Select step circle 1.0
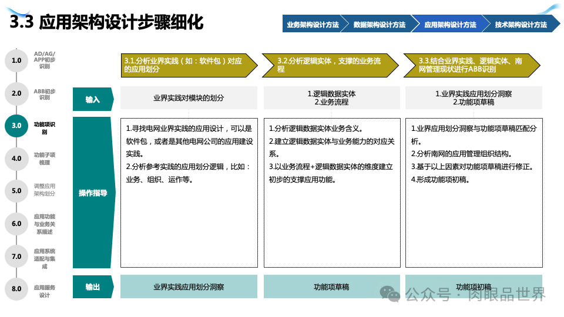The width and height of the screenshot is (564, 317). click(x=16, y=60)
